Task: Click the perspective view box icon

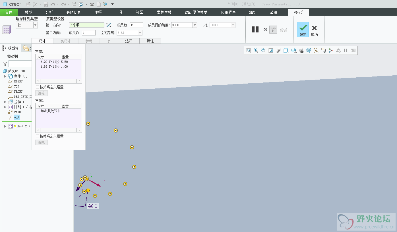Action: tap(309, 50)
